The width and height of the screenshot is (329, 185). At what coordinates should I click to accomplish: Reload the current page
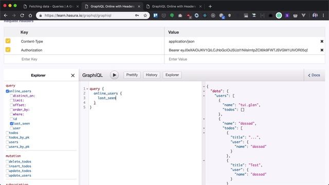22,15
